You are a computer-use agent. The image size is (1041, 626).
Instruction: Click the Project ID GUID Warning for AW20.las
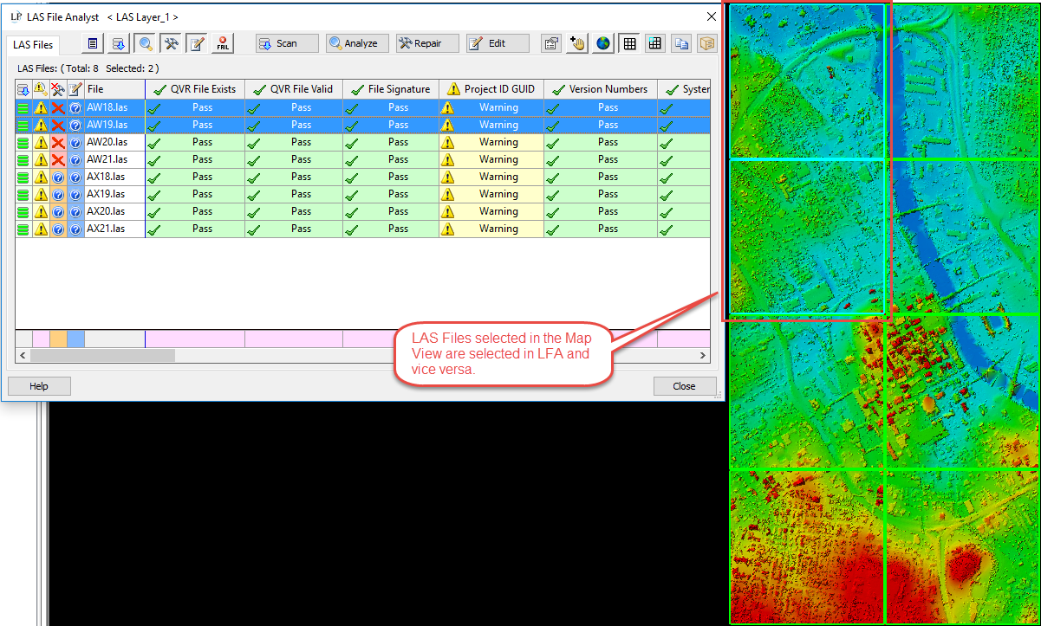pyautogui.click(x=491, y=142)
